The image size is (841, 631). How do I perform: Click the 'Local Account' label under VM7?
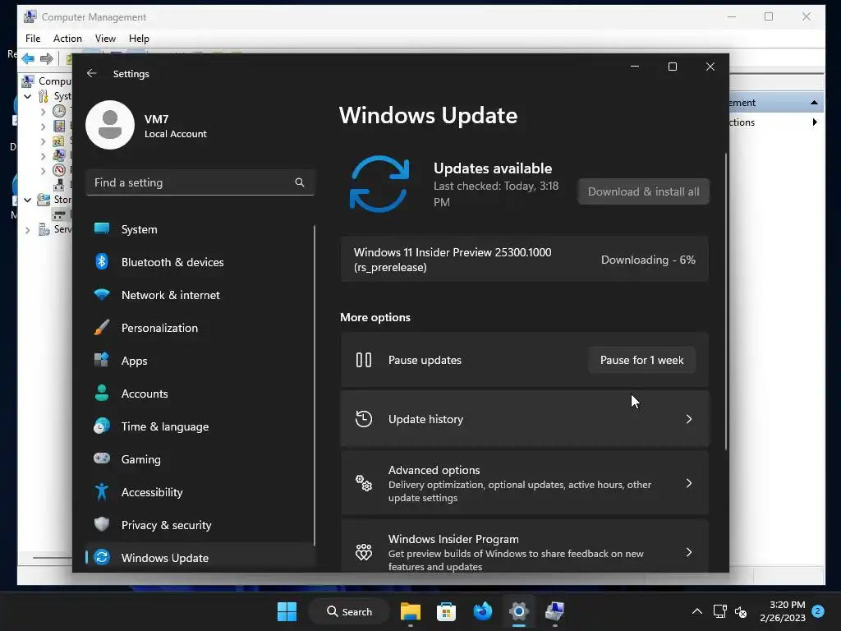click(176, 134)
